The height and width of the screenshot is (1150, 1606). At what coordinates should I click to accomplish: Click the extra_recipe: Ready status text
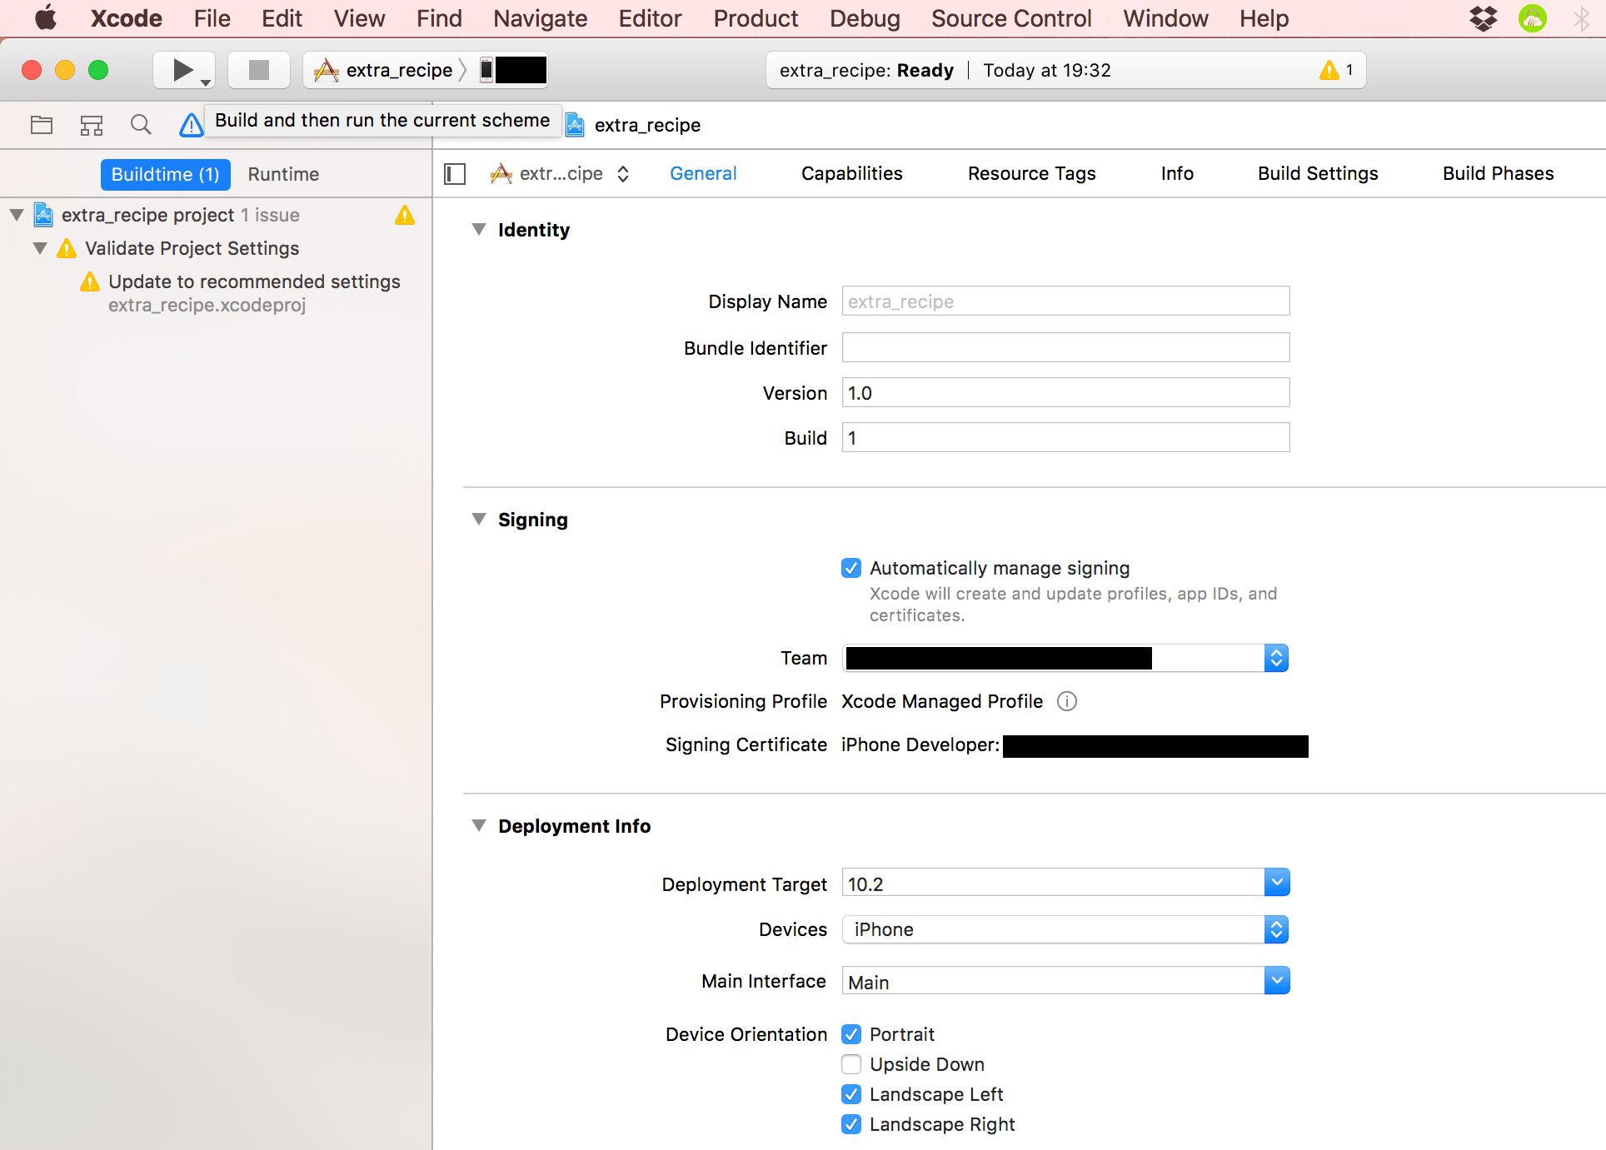tap(866, 70)
